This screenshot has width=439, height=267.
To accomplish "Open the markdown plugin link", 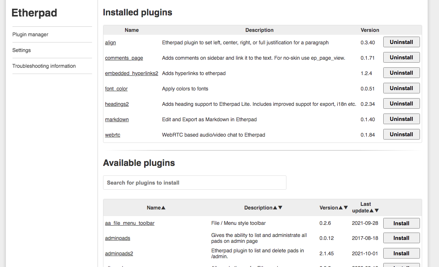I will click(x=117, y=119).
